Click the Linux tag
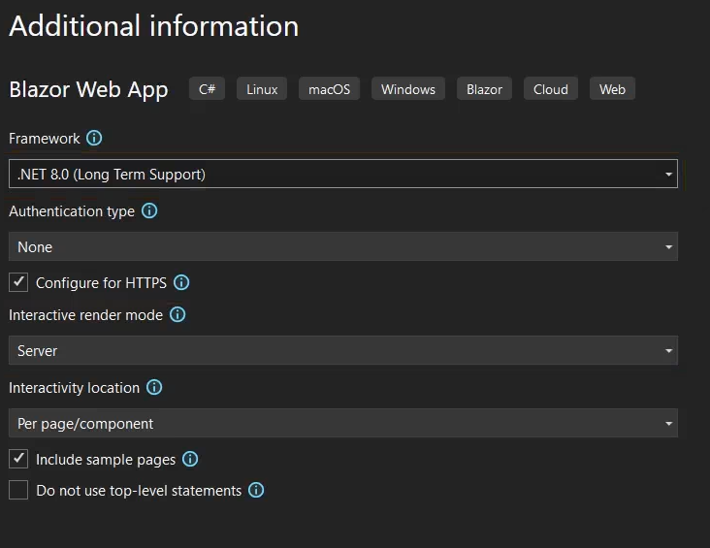This screenshot has height=548, width=710. pyautogui.click(x=262, y=89)
